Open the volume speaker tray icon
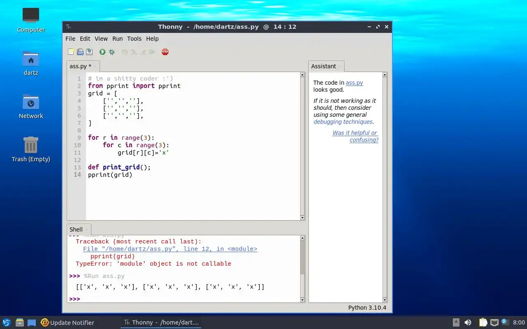The height and width of the screenshot is (329, 527). 468,322
